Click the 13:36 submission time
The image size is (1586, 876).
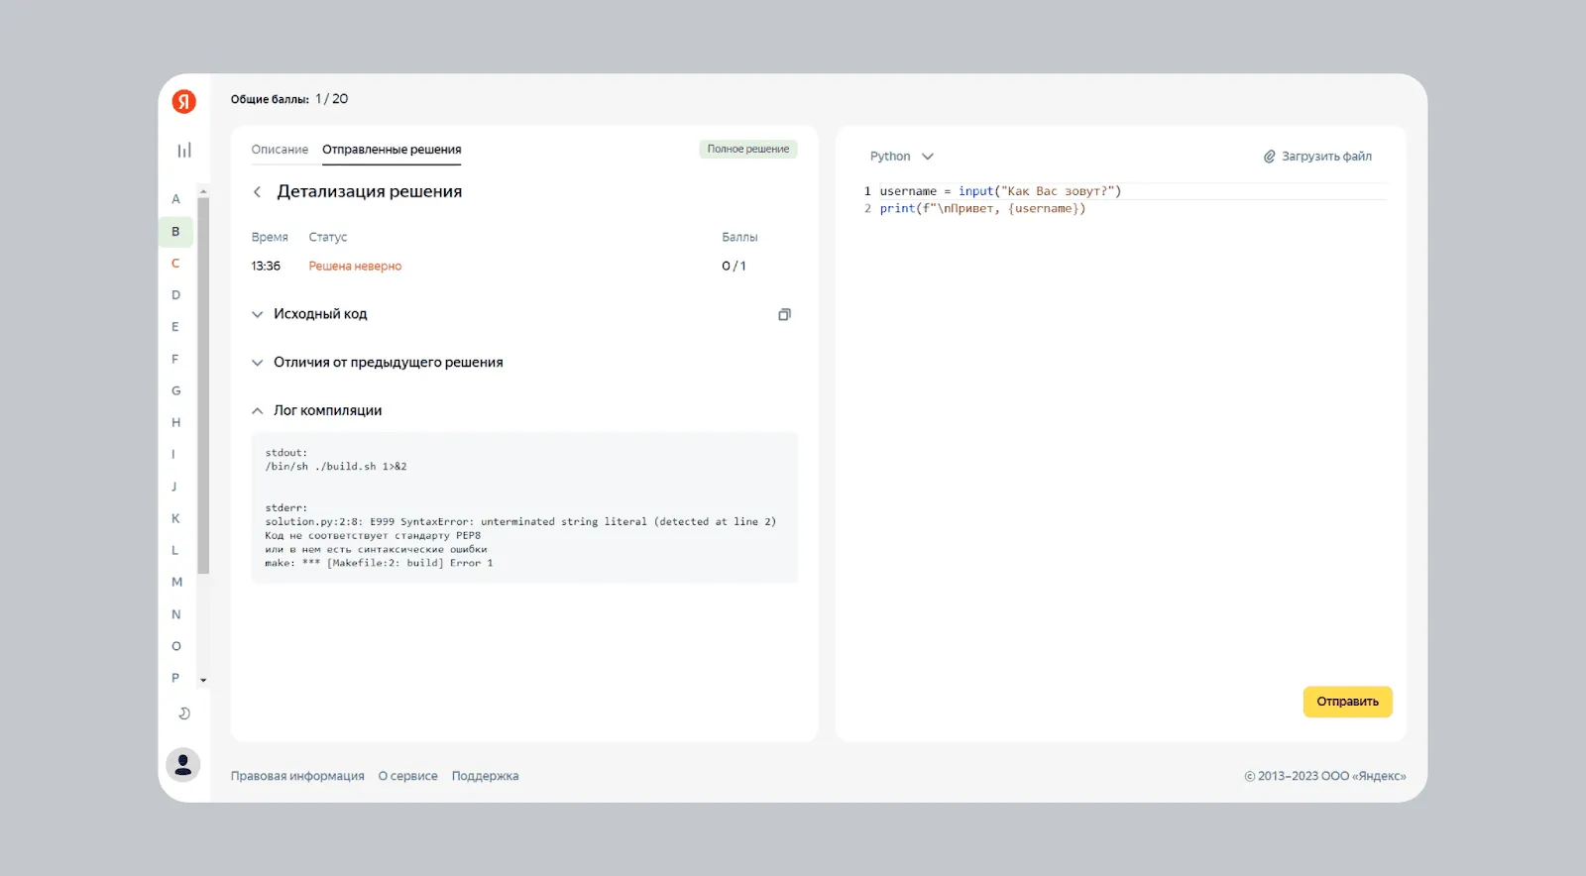(266, 267)
